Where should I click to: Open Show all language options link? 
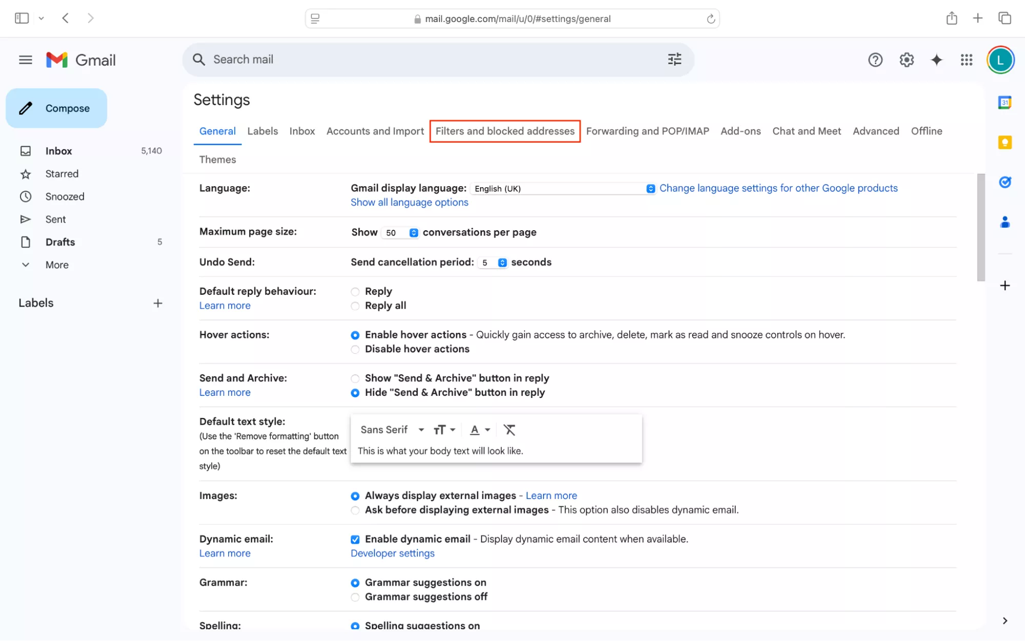(x=409, y=203)
